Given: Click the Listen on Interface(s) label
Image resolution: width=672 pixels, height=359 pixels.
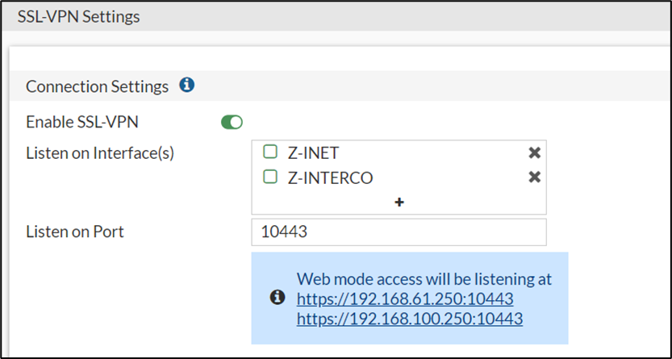Looking at the screenshot, I should (x=100, y=152).
